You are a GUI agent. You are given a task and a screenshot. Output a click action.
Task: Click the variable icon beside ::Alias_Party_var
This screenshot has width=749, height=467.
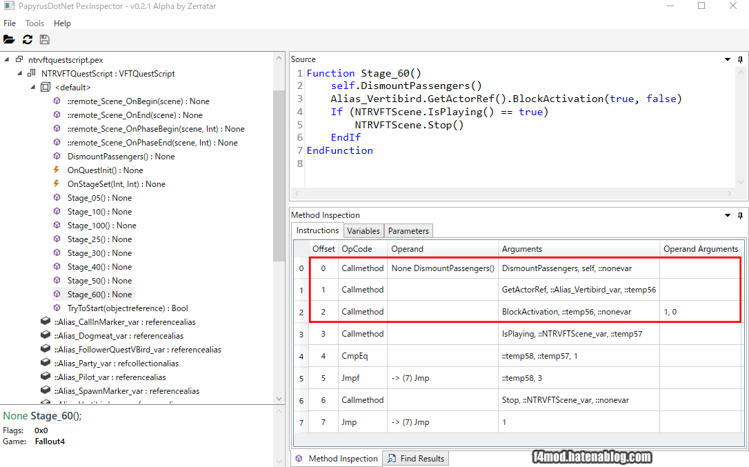click(x=46, y=363)
